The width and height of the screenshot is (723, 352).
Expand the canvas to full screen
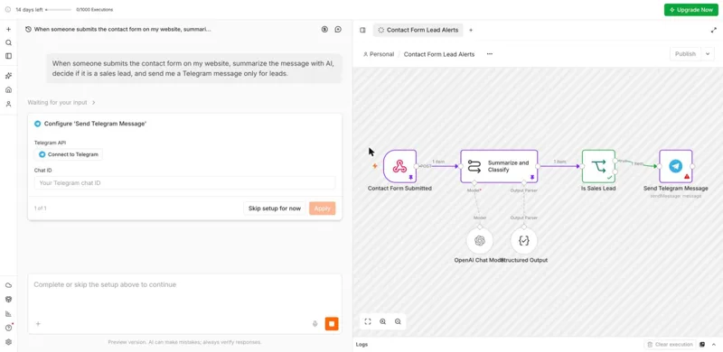tap(714, 30)
